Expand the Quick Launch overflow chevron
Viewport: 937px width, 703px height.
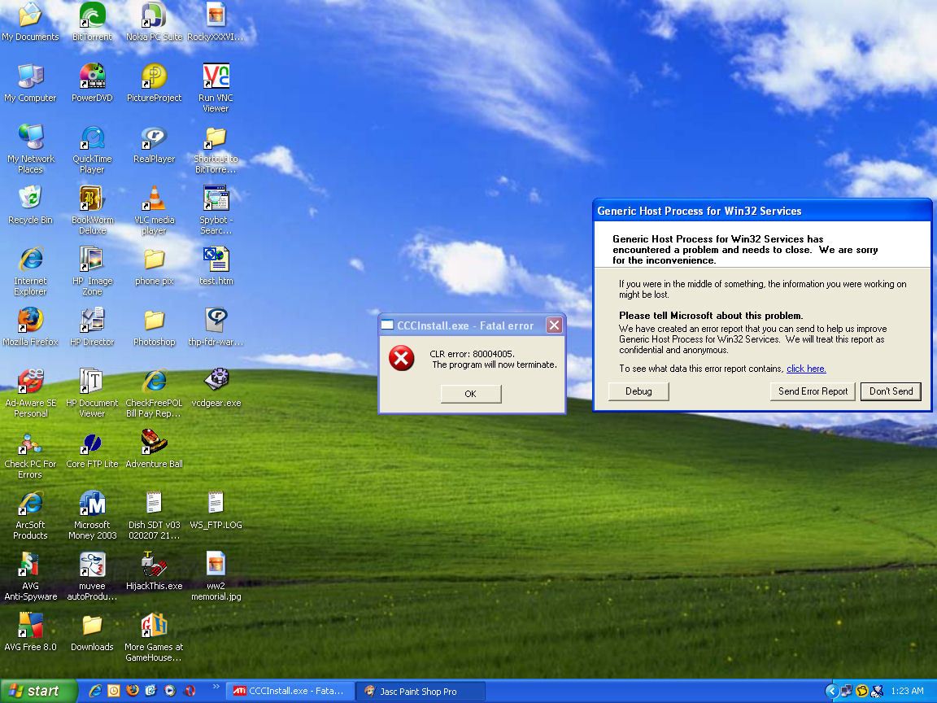(216, 686)
